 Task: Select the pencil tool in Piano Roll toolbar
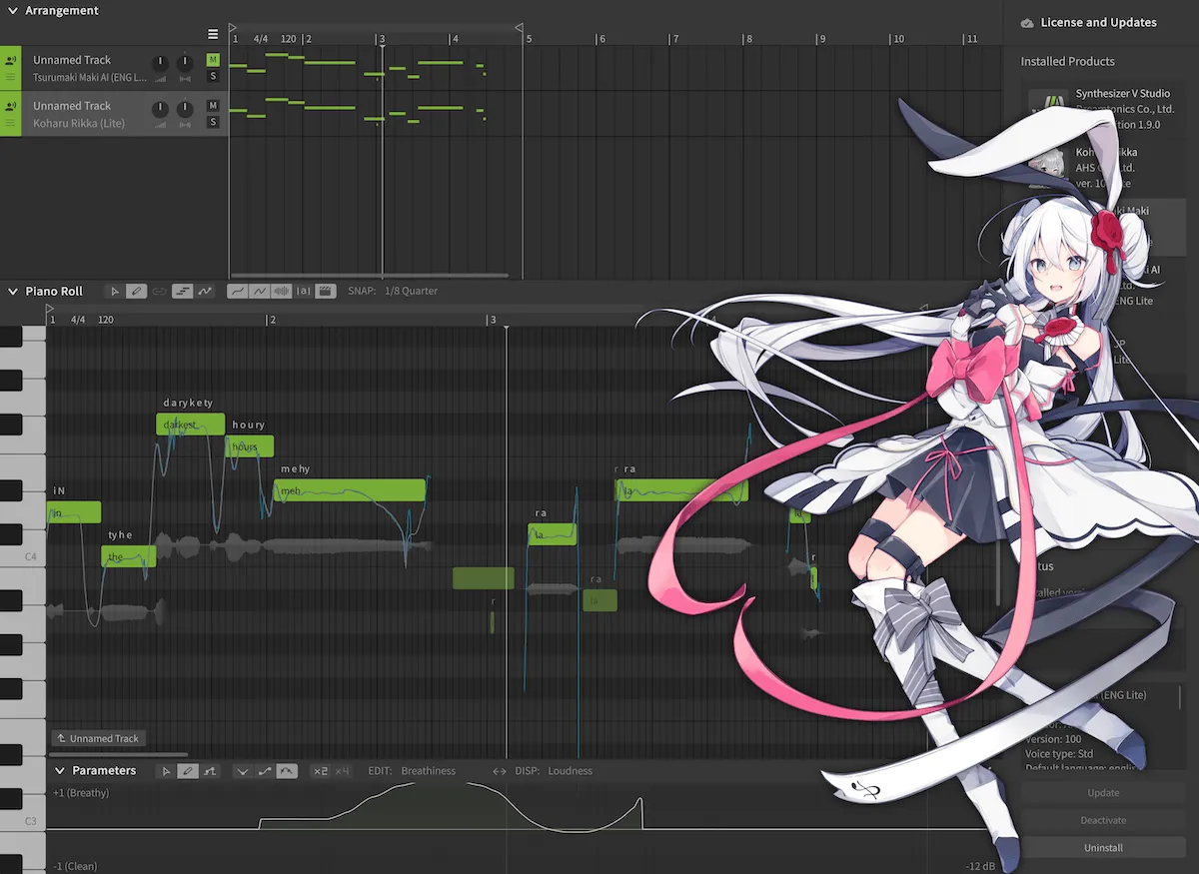[x=137, y=291]
